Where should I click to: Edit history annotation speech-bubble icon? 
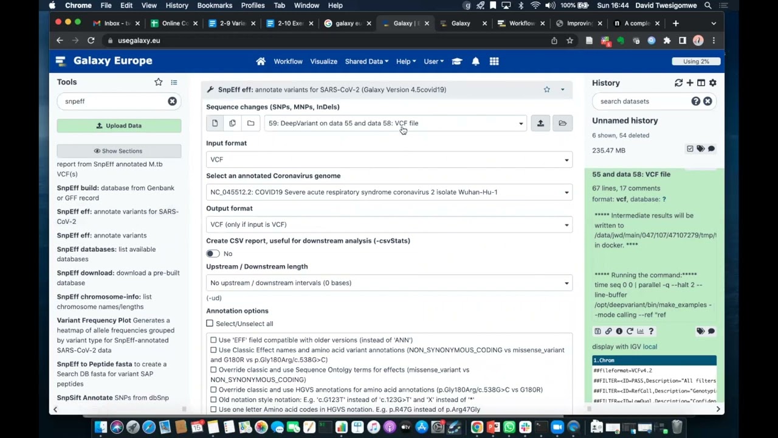(711, 149)
